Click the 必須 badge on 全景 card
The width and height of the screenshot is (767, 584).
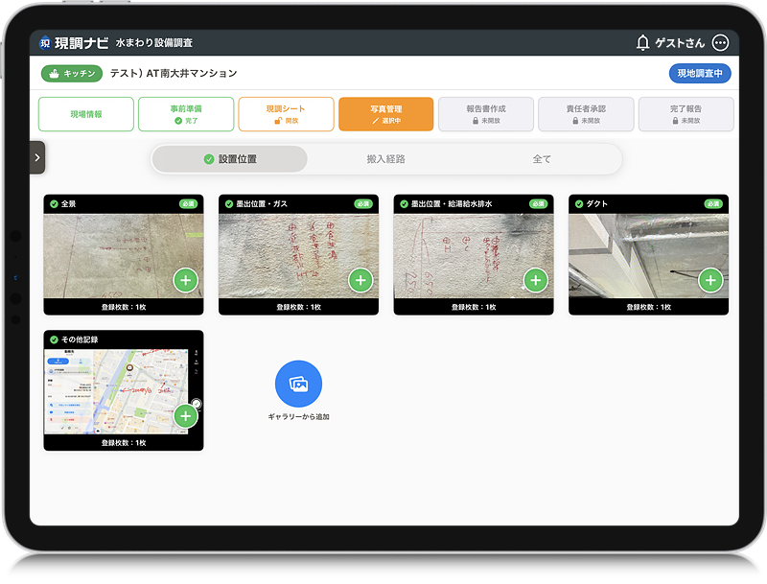(x=188, y=204)
